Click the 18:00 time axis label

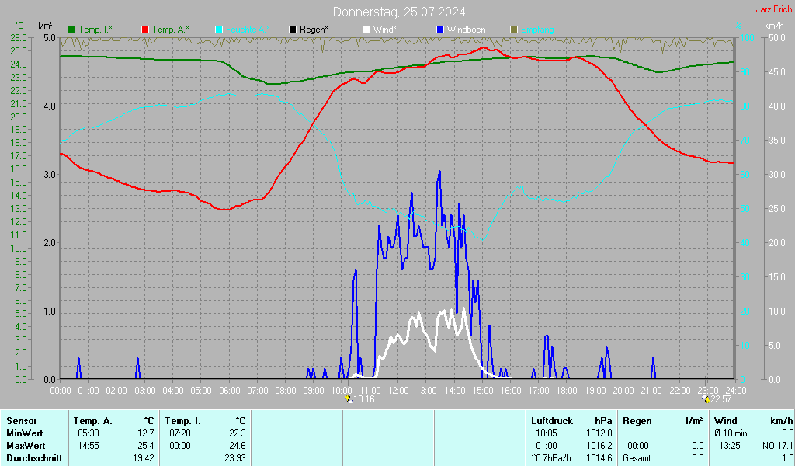click(567, 391)
